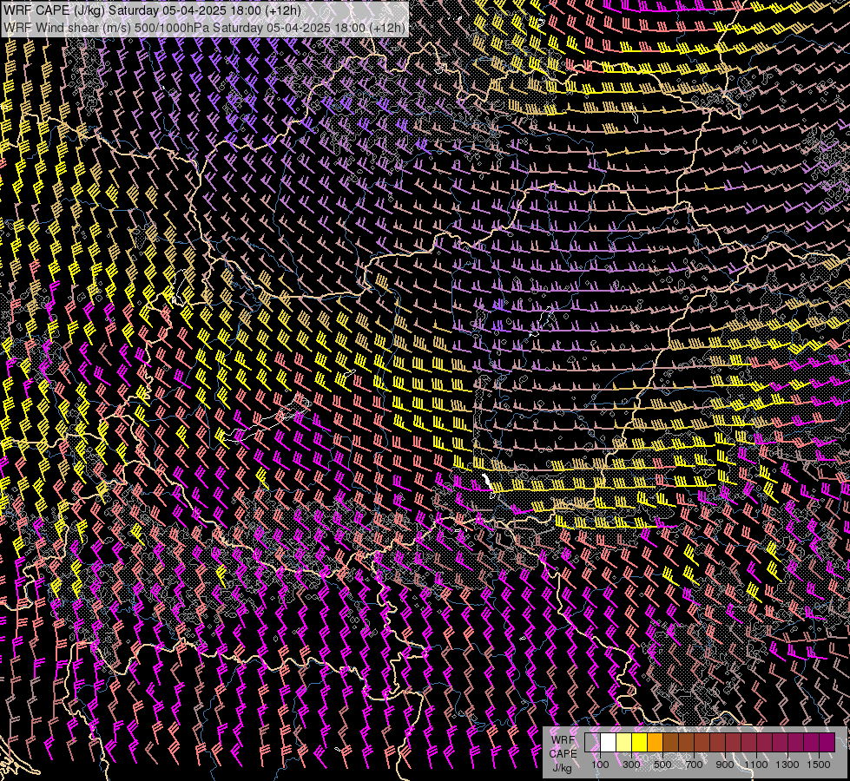Click the 300 legend tick label
850x781 pixels.
pos(631,765)
